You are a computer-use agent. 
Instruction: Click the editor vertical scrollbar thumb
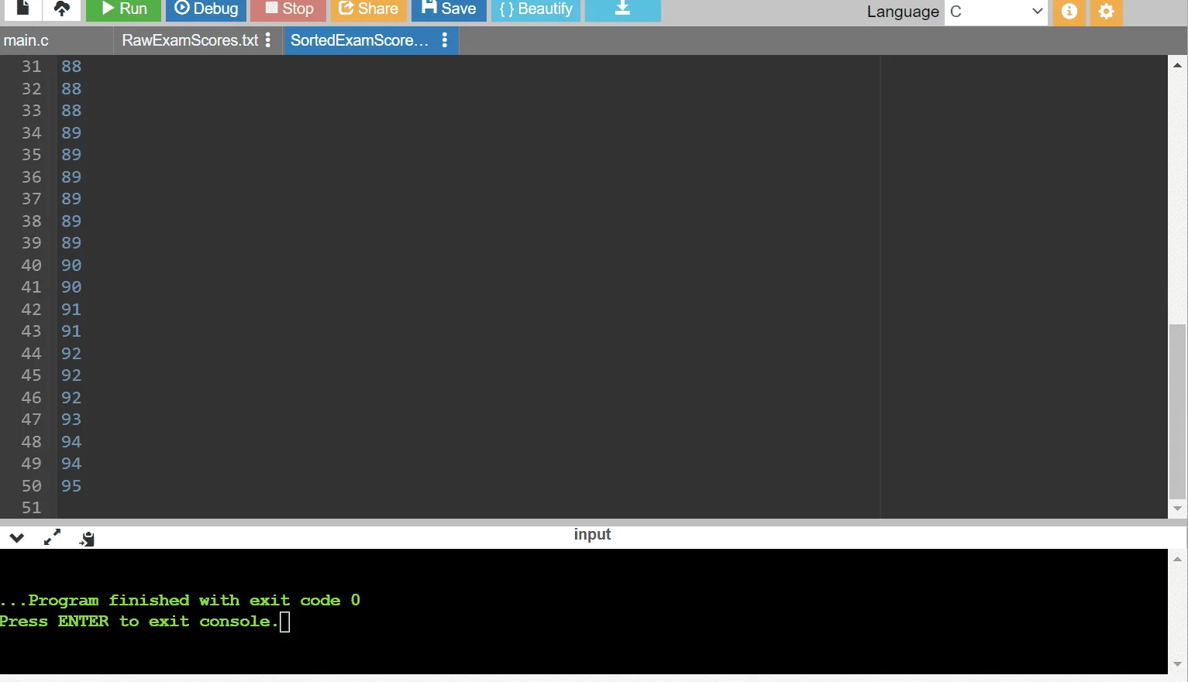pos(1177,412)
